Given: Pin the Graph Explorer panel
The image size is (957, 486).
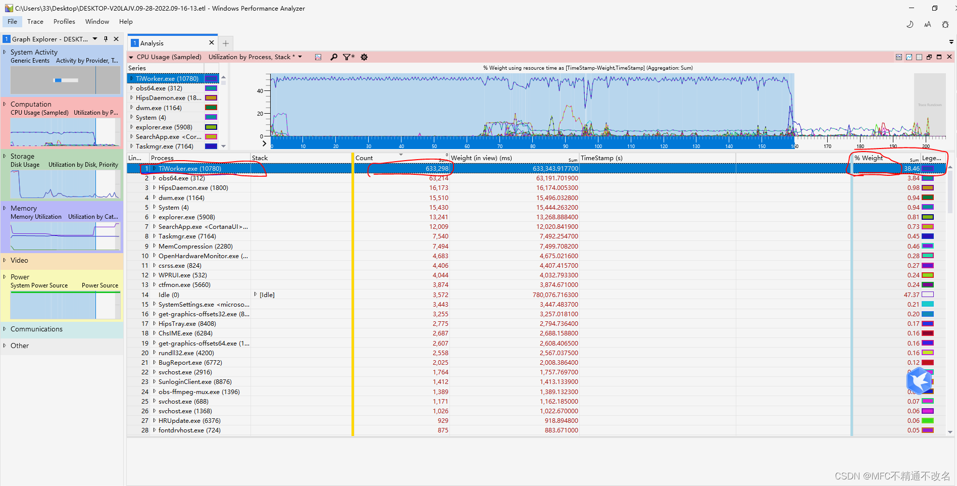Looking at the screenshot, I should tap(106, 39).
